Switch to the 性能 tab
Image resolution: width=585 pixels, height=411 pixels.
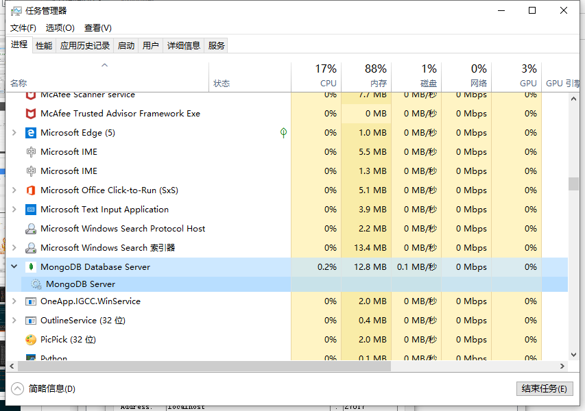[x=44, y=45]
